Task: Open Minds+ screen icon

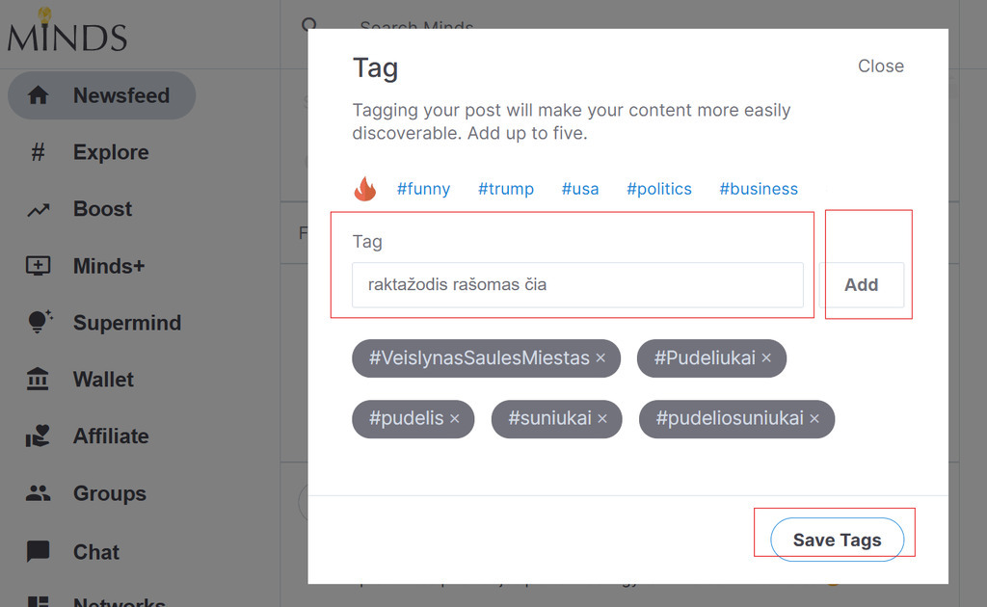Action: point(38,266)
